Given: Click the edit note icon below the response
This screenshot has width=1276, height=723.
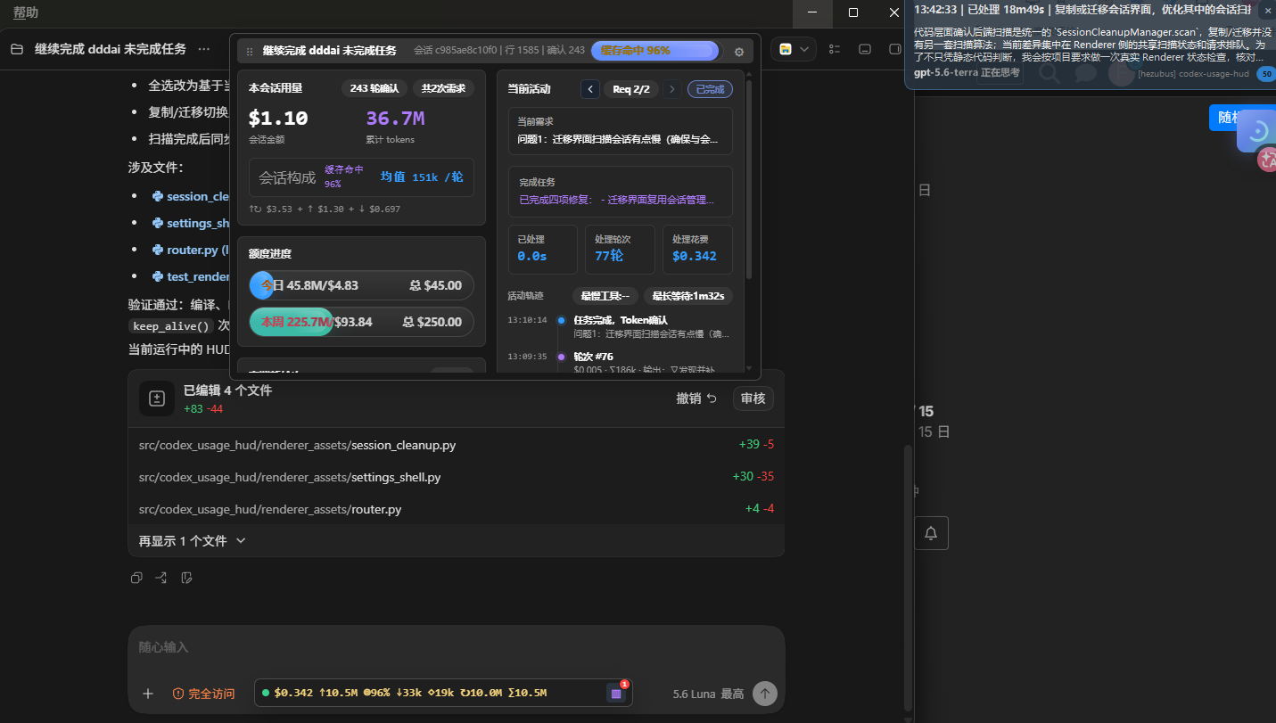Looking at the screenshot, I should (x=186, y=578).
